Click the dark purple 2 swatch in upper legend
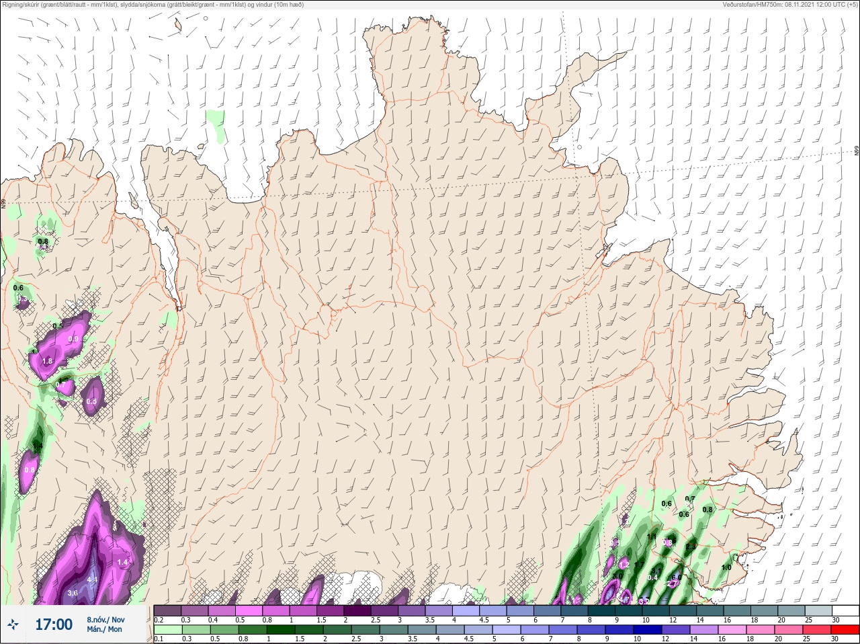The image size is (860, 644). pyautogui.click(x=357, y=610)
